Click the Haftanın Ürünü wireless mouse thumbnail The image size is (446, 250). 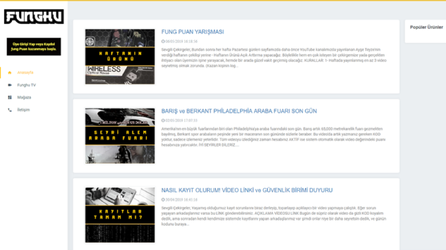coord(120,57)
